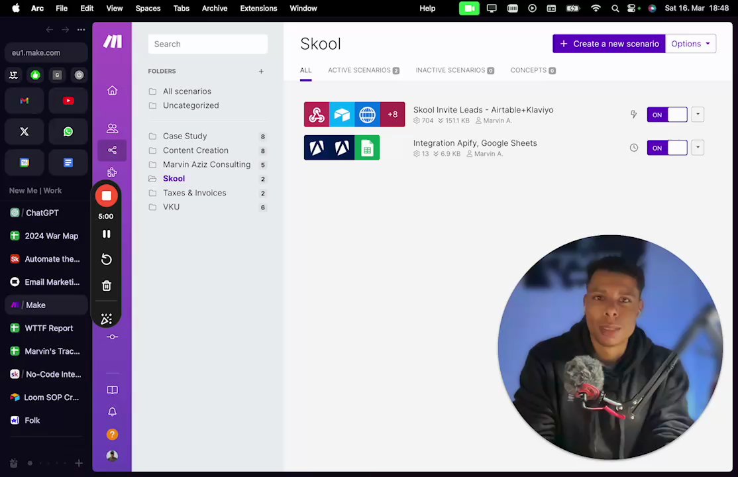The width and height of the screenshot is (738, 477).
Task: Open the Templates puzzle icon
Action: (x=112, y=172)
